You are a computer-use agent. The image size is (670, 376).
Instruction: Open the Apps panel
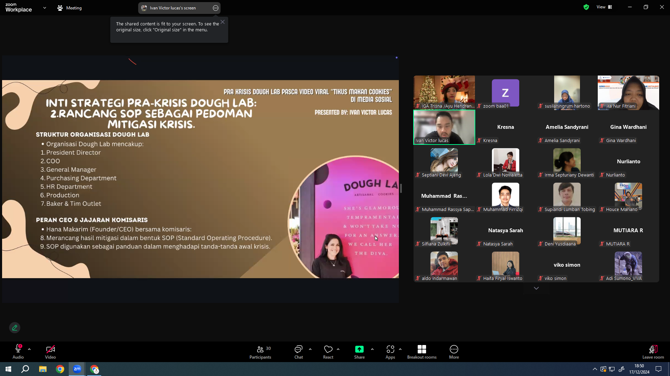click(390, 352)
